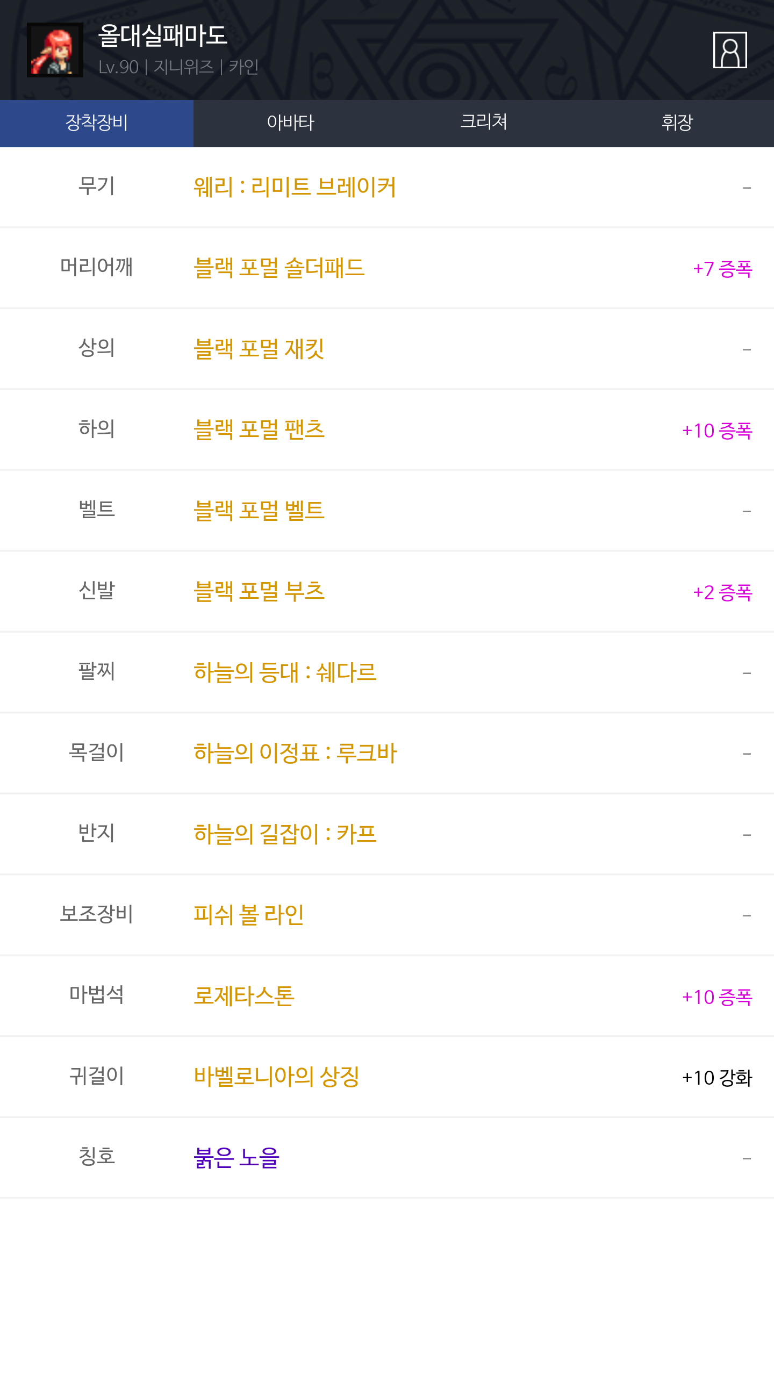Select ring 하늘의 길잡이 : 카프

tap(285, 834)
